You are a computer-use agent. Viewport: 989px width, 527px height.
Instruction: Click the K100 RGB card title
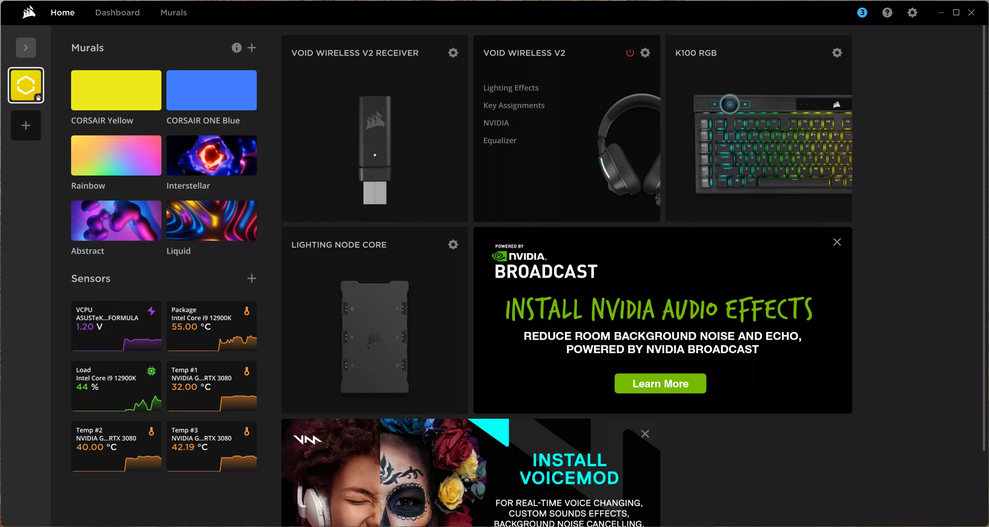(x=696, y=53)
